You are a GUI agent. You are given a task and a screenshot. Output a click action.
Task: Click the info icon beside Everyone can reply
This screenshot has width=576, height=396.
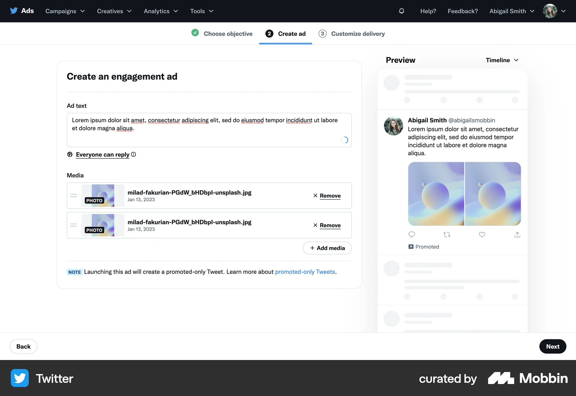pos(133,154)
